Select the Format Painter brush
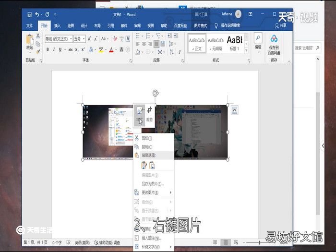Viewport: 336px width, 252px height. click(x=38, y=51)
